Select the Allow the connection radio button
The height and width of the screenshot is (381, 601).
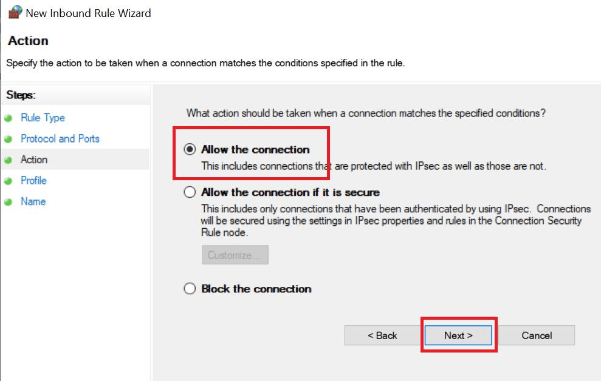coord(190,149)
